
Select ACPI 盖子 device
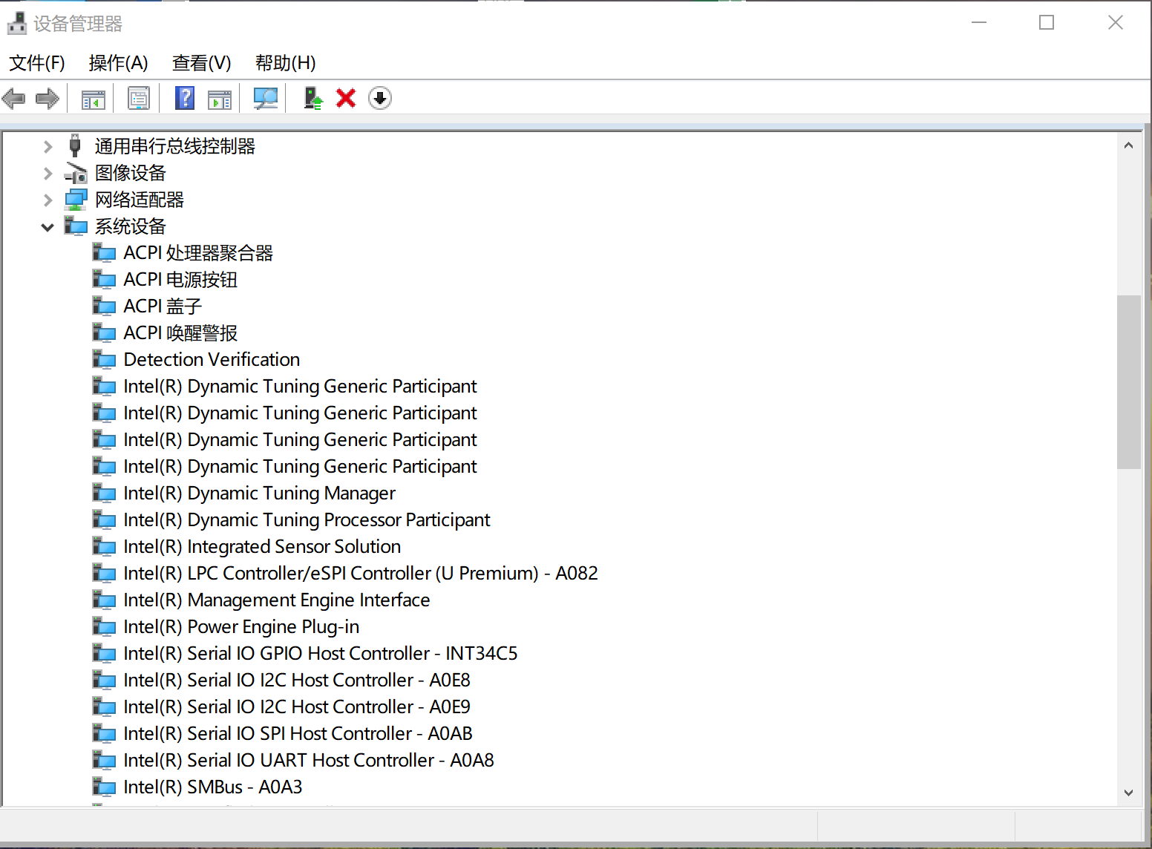[163, 307]
